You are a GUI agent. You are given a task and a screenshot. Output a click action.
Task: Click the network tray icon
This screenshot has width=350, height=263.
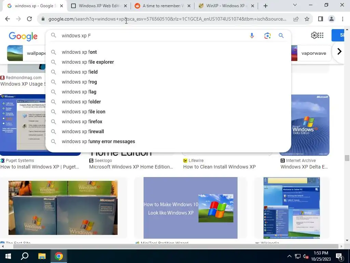click(298, 256)
